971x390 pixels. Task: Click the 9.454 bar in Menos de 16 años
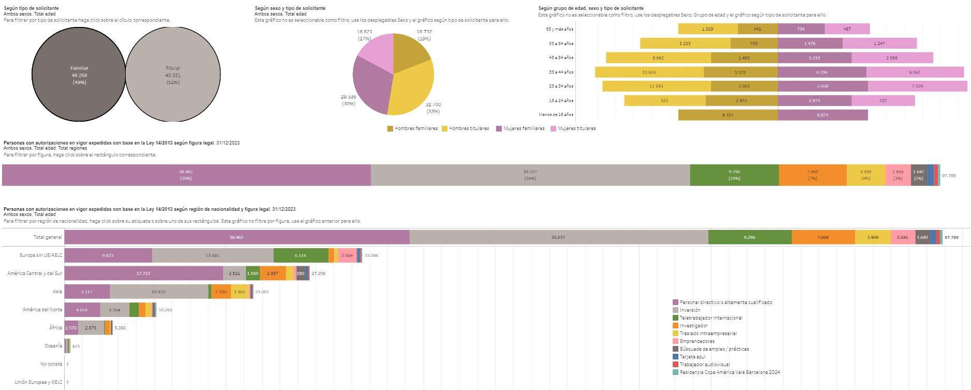[728, 114]
